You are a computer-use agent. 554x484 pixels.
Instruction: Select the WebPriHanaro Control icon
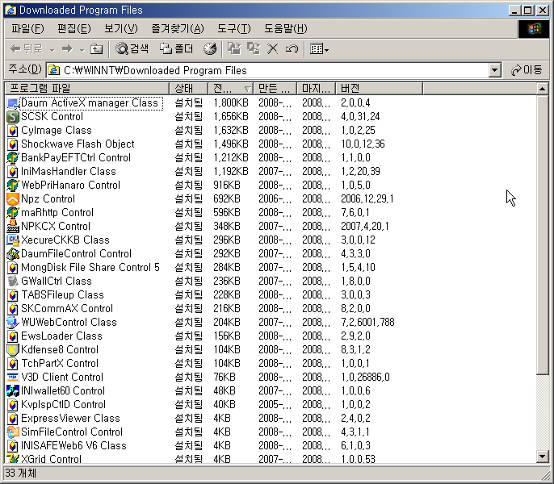(13, 186)
